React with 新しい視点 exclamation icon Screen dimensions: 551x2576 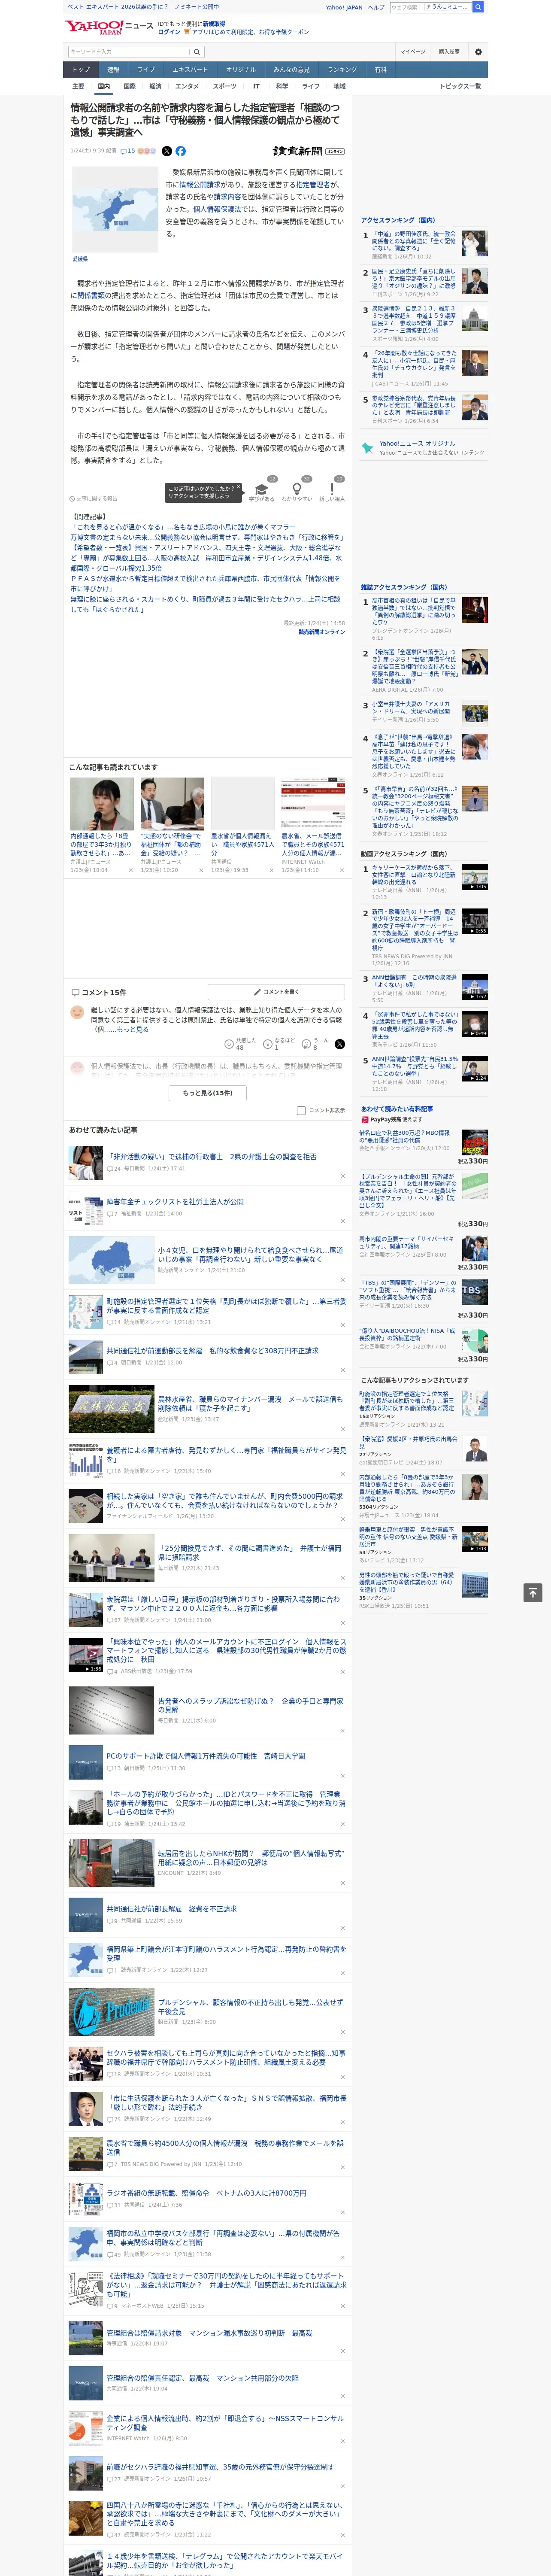pyautogui.click(x=332, y=490)
